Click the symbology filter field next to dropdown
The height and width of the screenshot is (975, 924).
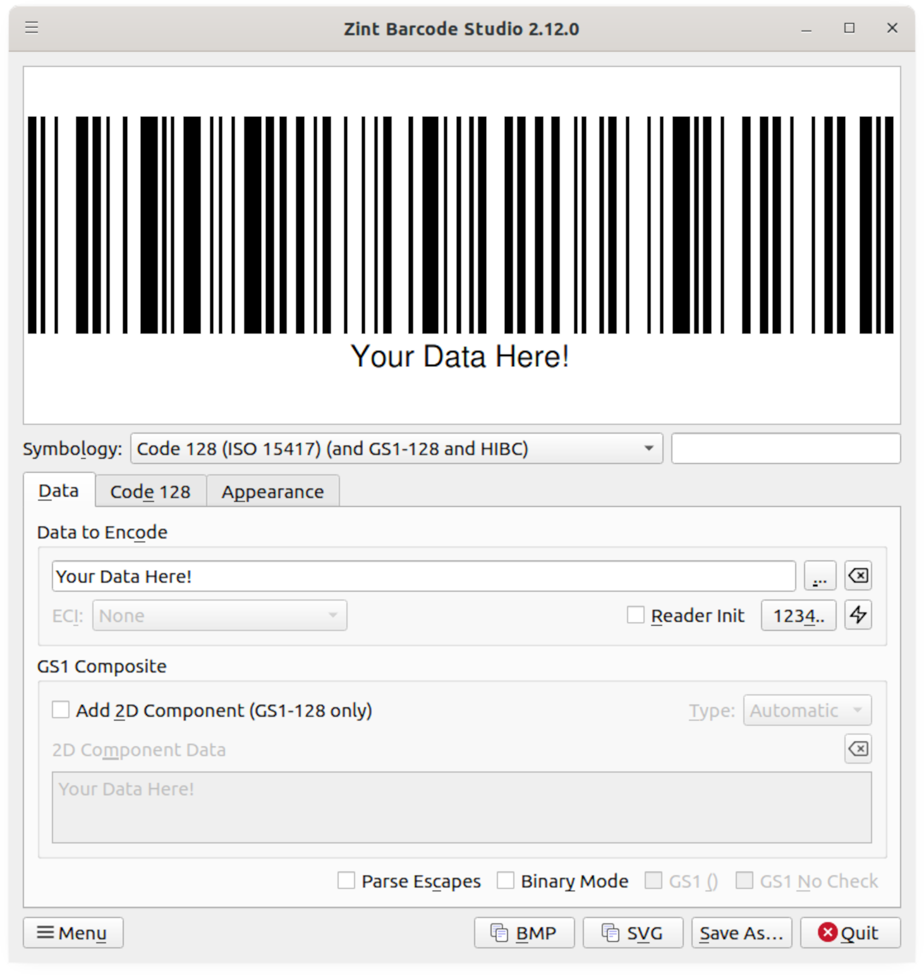(786, 449)
